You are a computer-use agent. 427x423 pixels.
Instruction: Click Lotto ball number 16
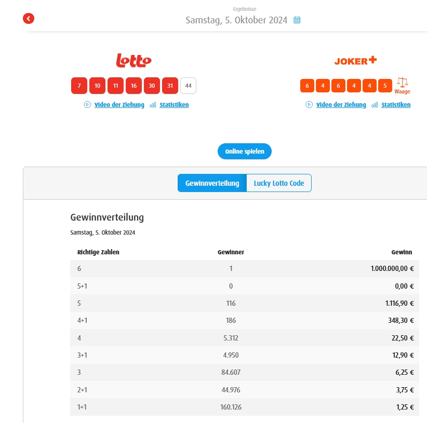point(134,86)
